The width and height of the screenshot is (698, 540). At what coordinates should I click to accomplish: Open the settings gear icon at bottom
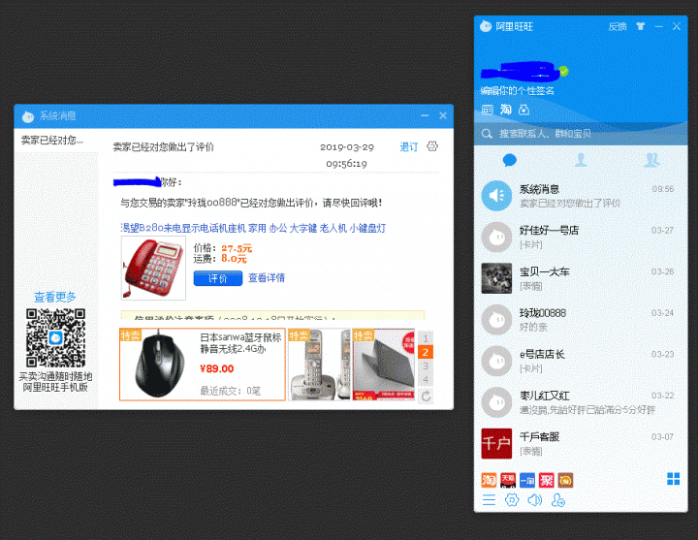(512, 500)
